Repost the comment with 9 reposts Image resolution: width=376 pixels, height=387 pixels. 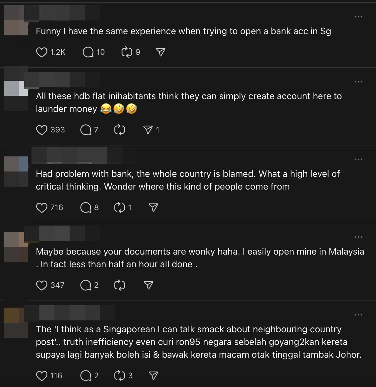pos(127,52)
